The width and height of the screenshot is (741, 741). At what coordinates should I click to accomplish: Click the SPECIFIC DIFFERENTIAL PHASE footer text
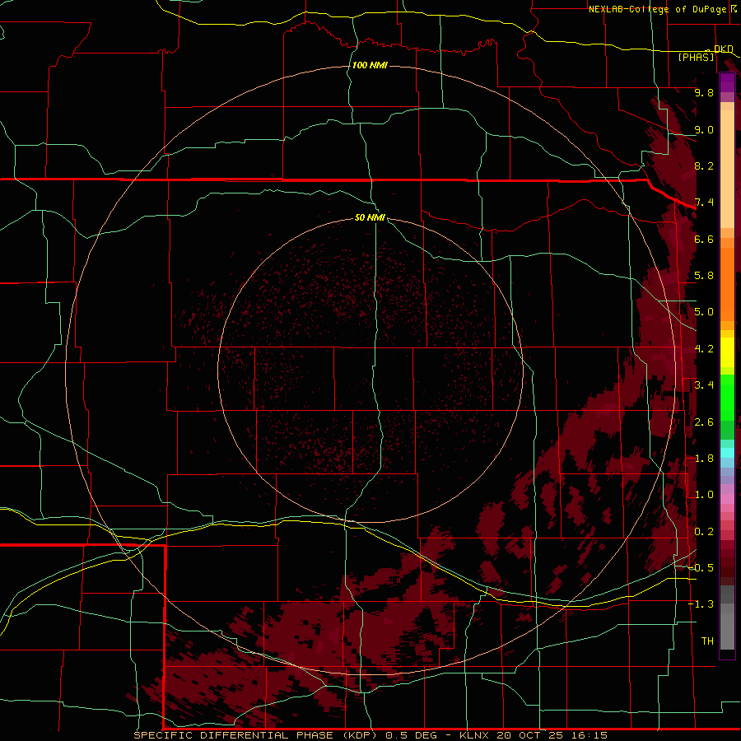[235, 735]
